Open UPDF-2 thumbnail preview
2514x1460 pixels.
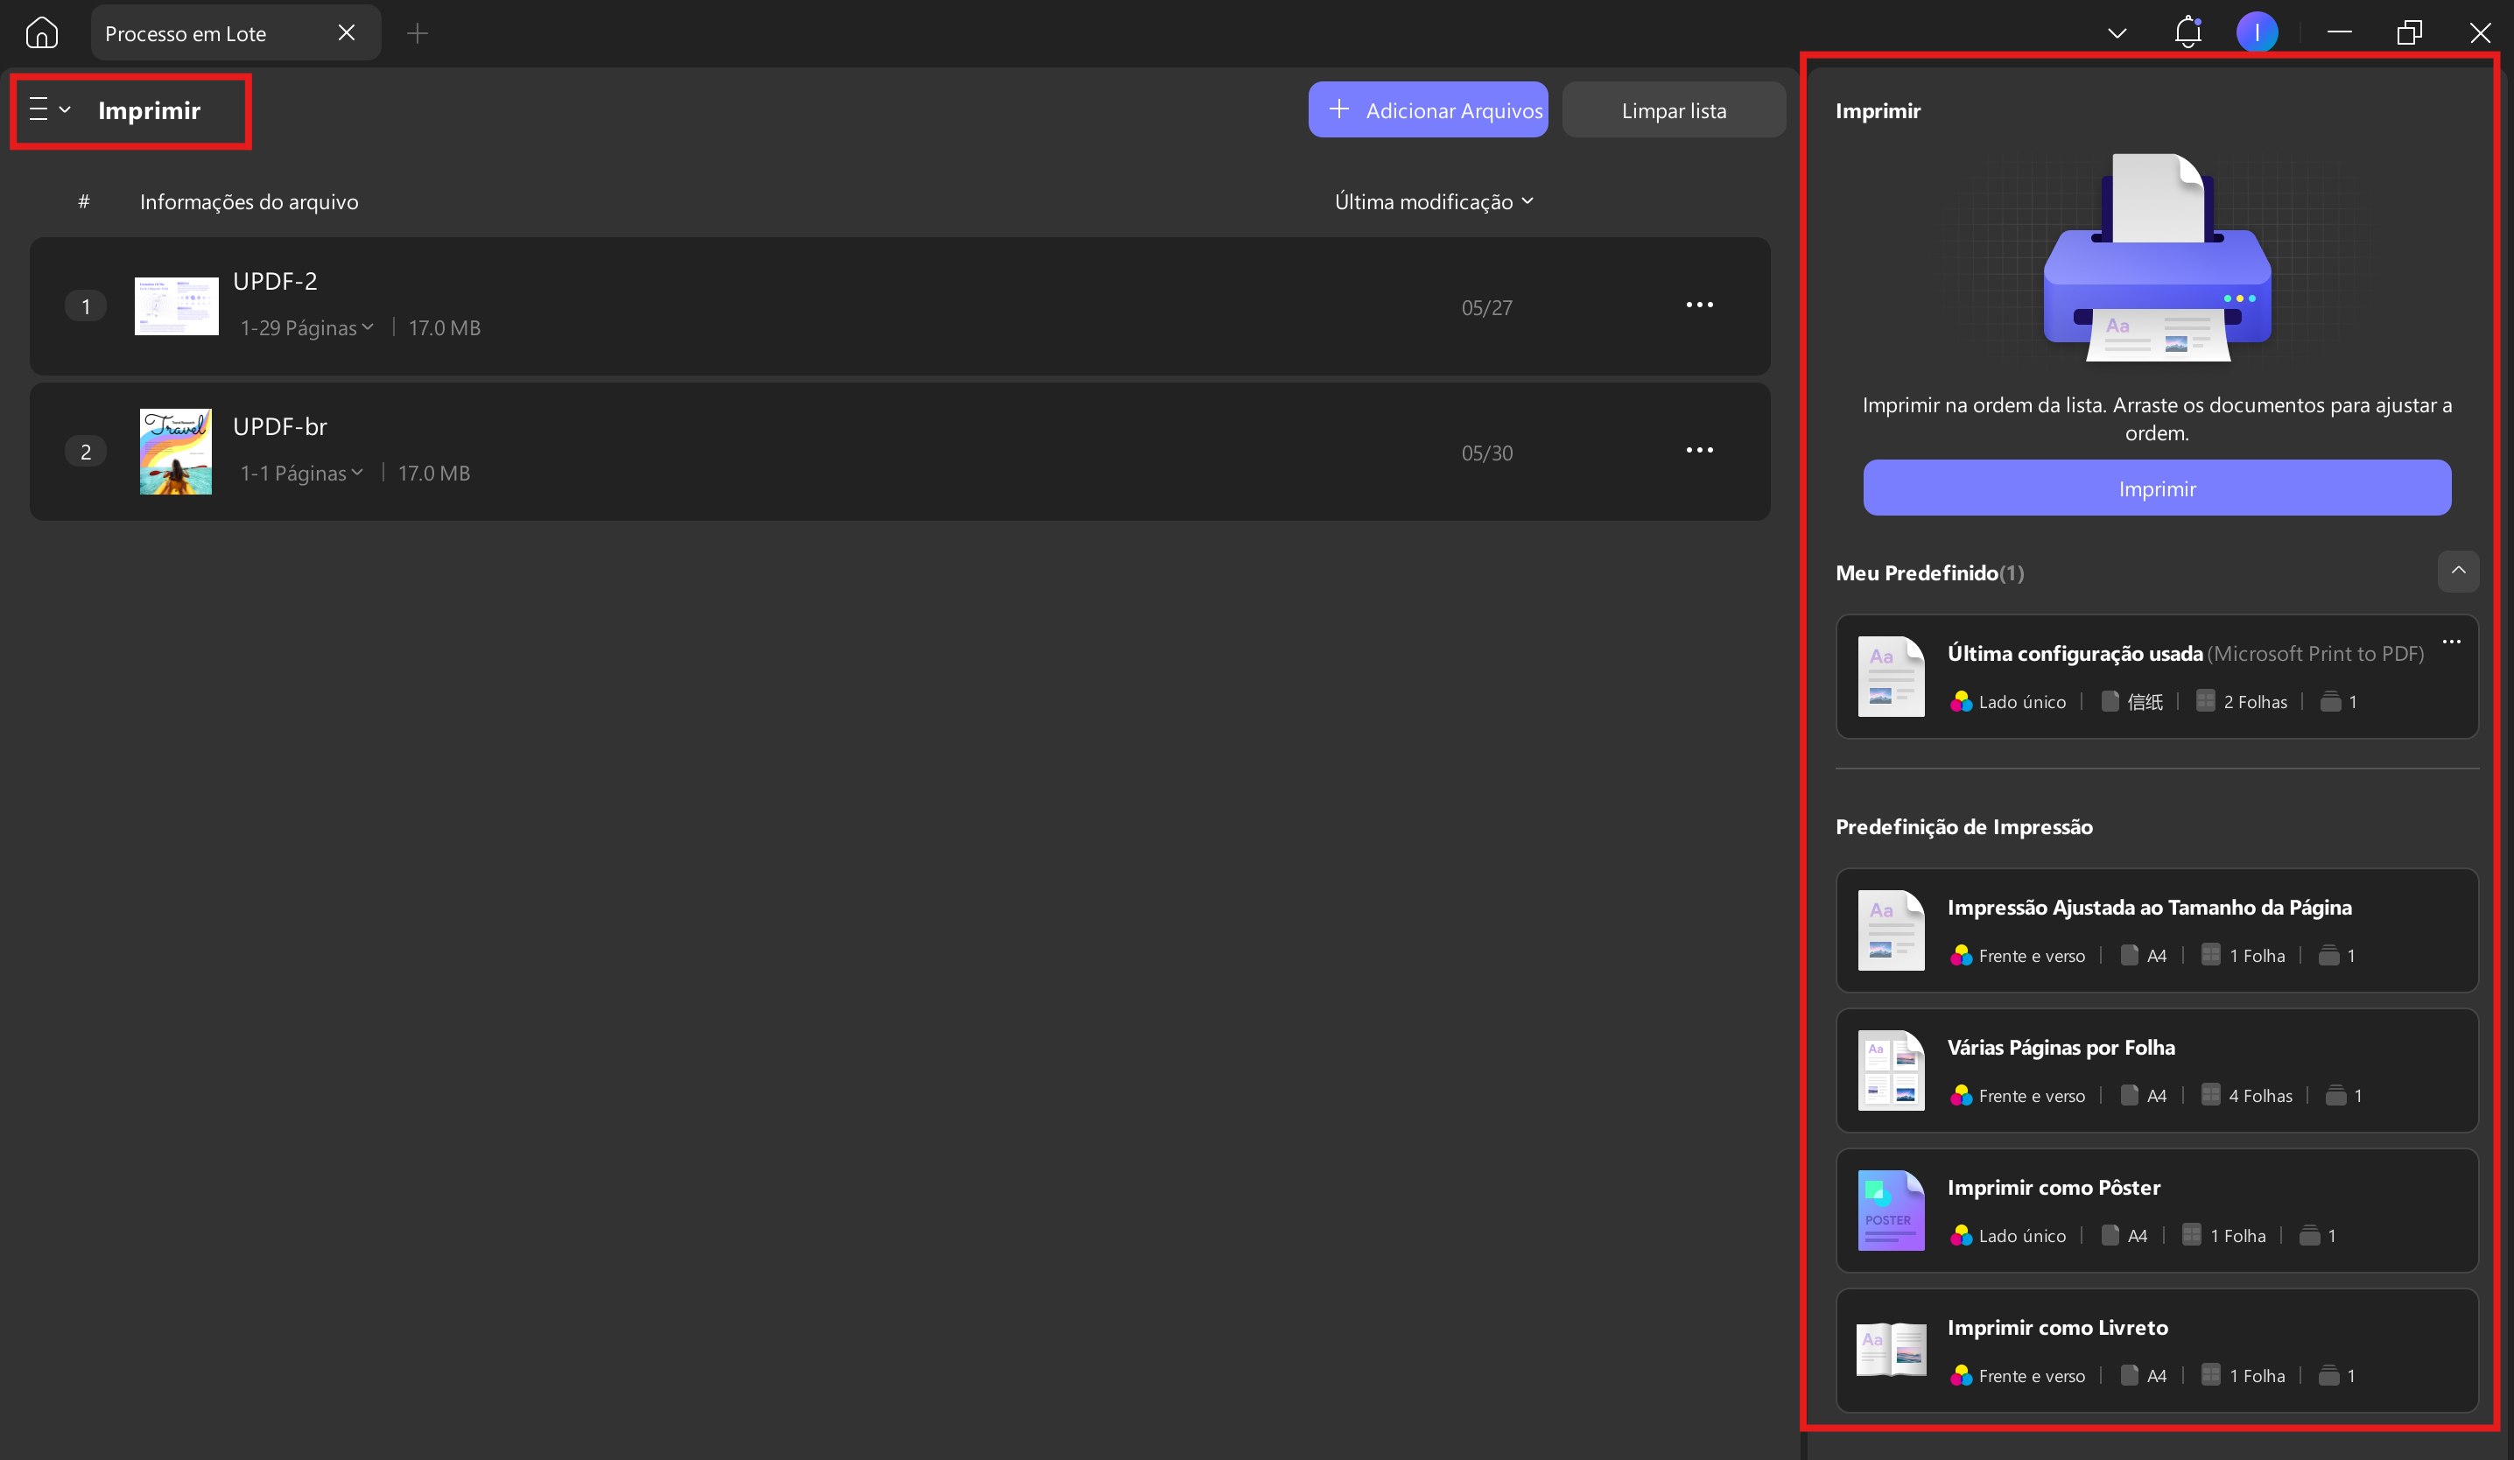[x=177, y=306]
